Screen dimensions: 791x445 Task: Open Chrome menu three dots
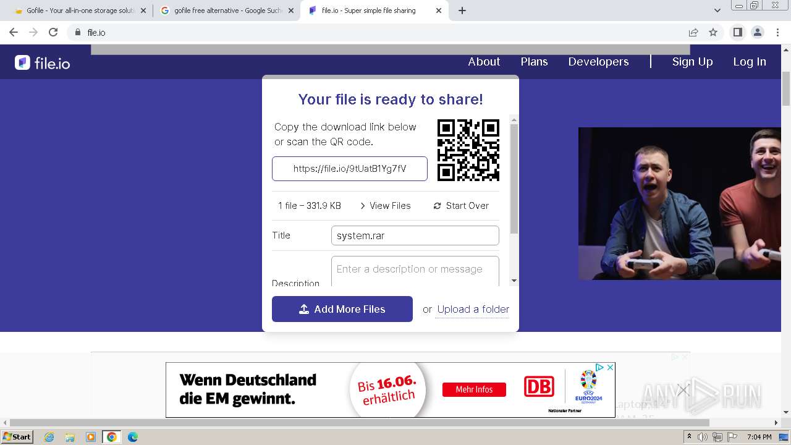tap(777, 32)
